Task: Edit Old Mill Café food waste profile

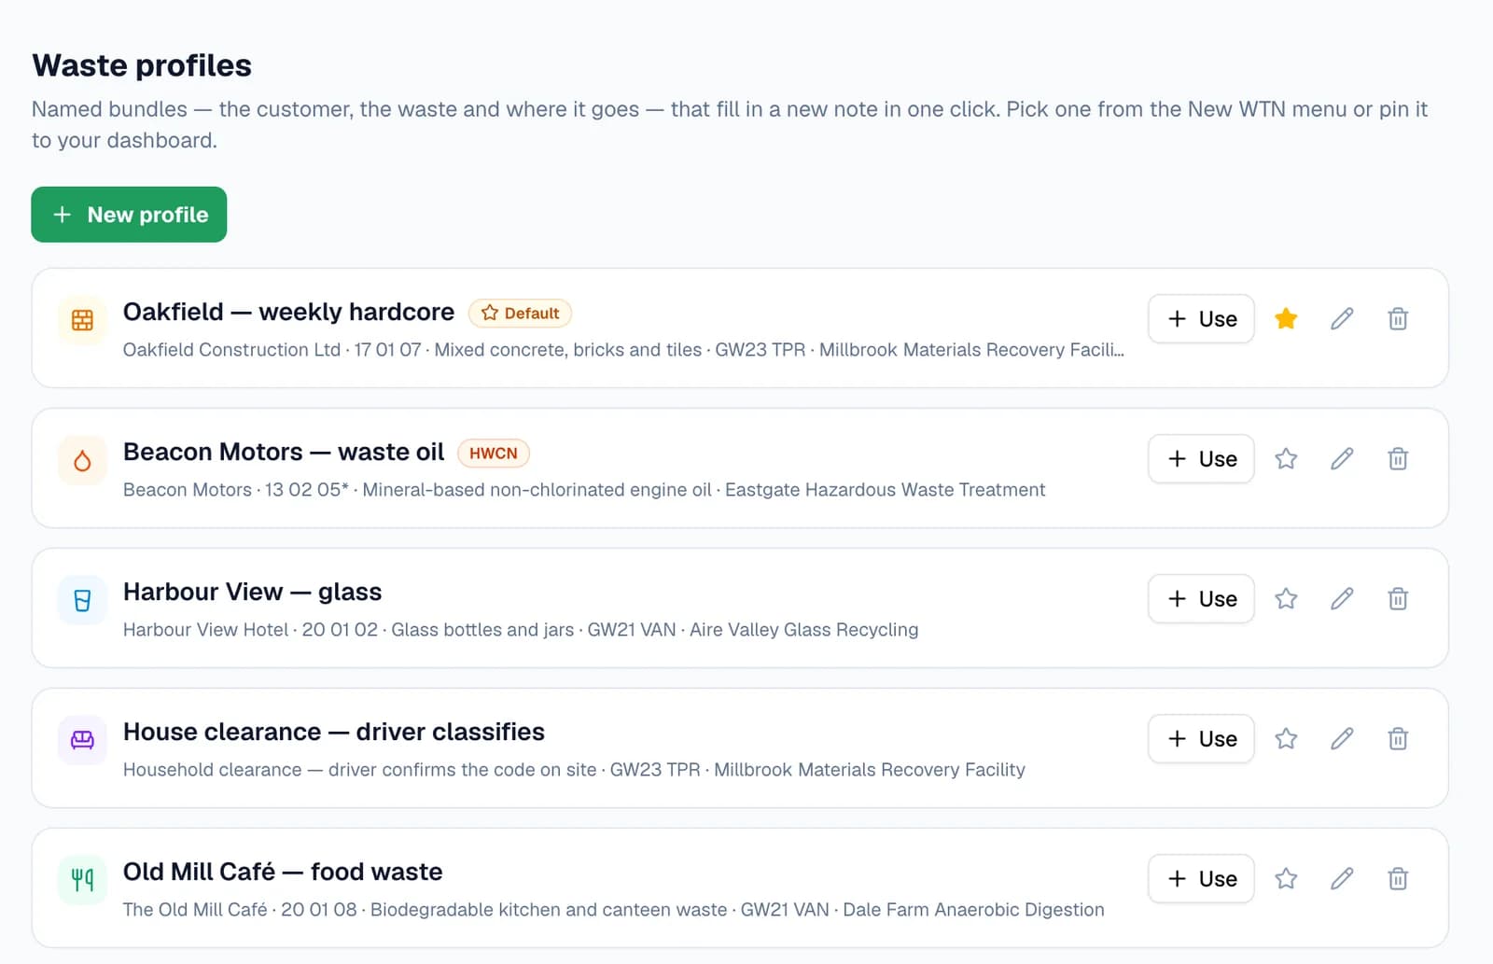Action: [1342, 879]
